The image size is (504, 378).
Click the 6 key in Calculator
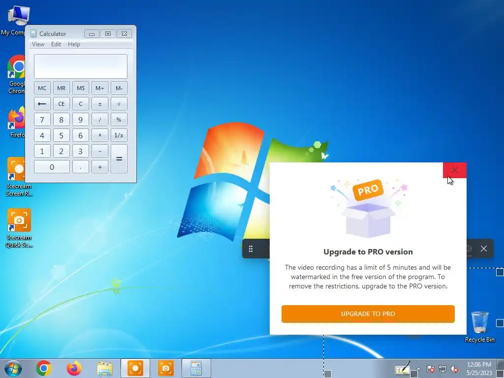point(81,135)
